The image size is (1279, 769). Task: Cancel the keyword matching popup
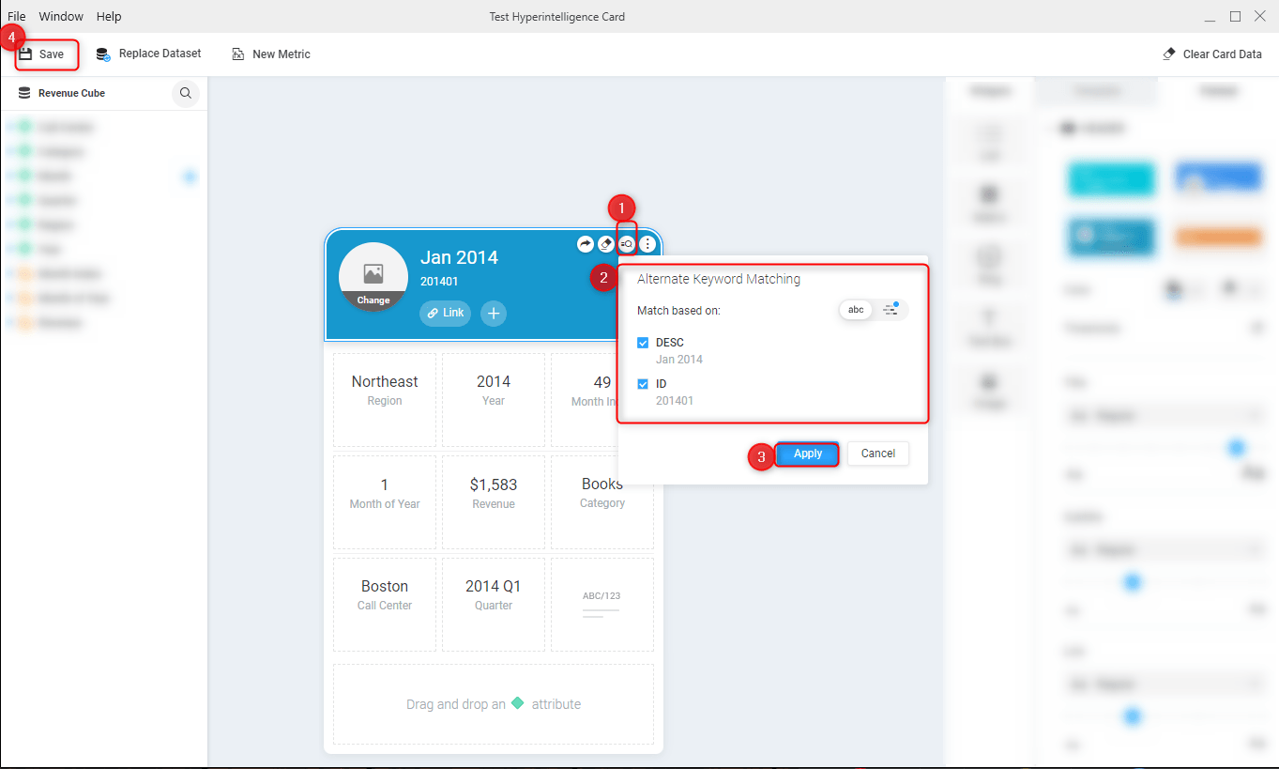[x=877, y=454]
